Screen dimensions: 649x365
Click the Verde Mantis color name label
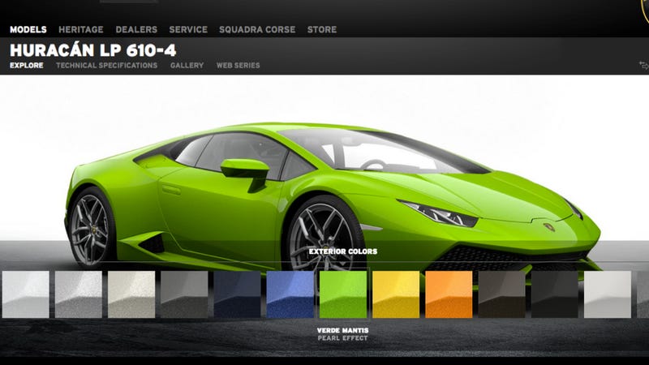(x=342, y=330)
